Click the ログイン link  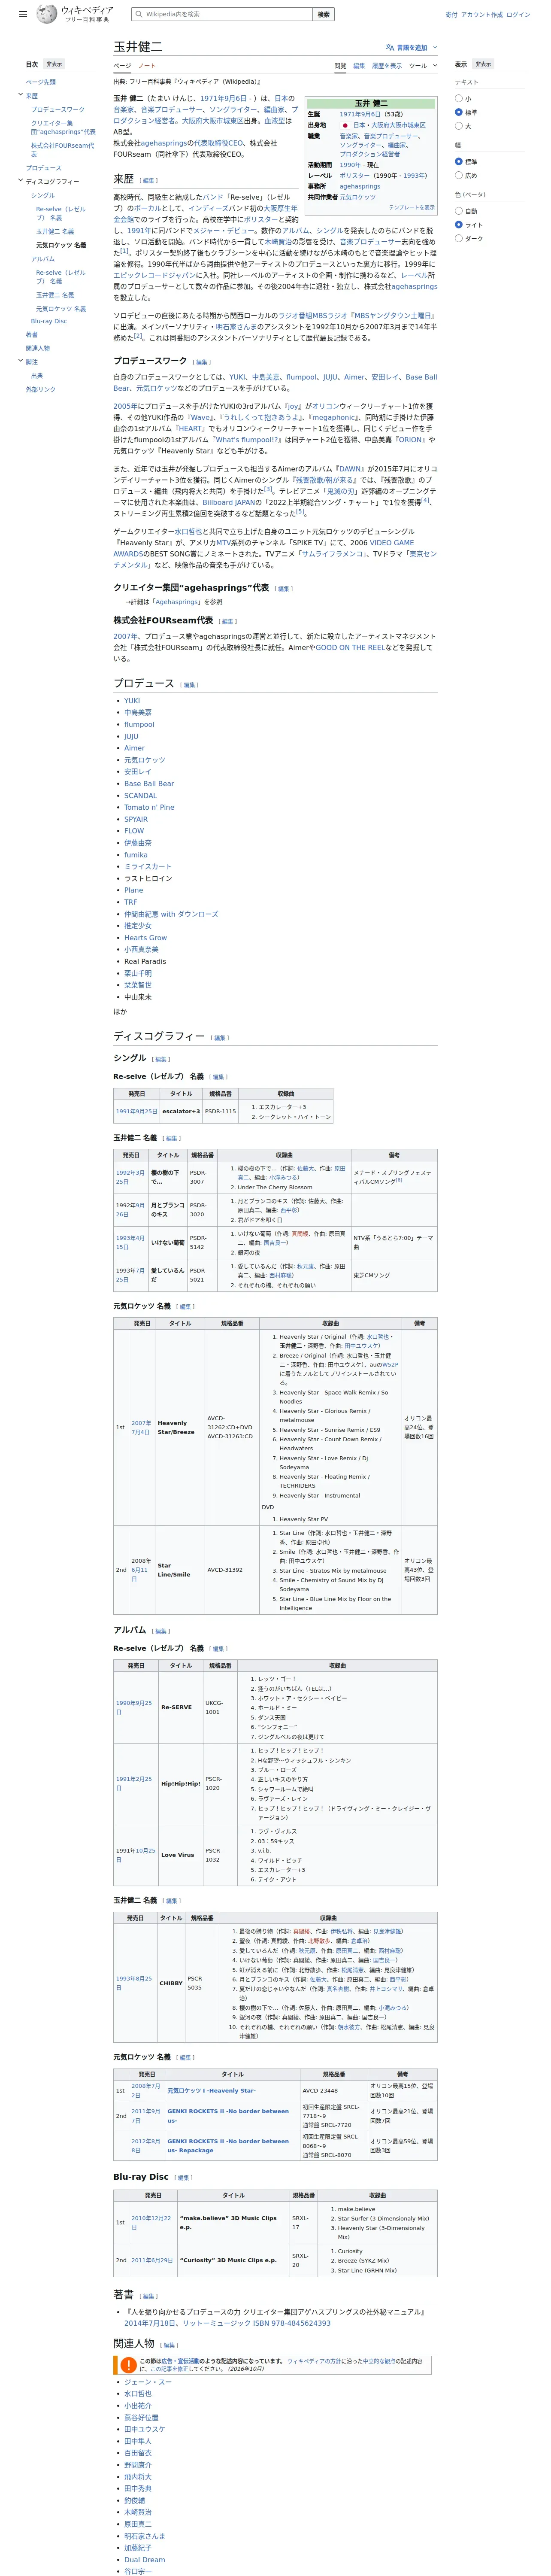(518, 15)
